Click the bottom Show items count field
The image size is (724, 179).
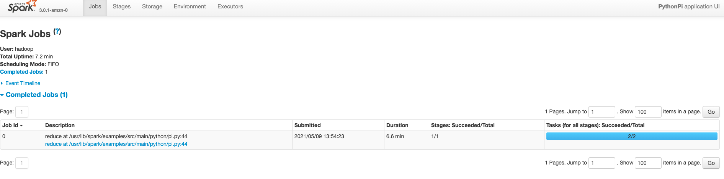point(648,163)
